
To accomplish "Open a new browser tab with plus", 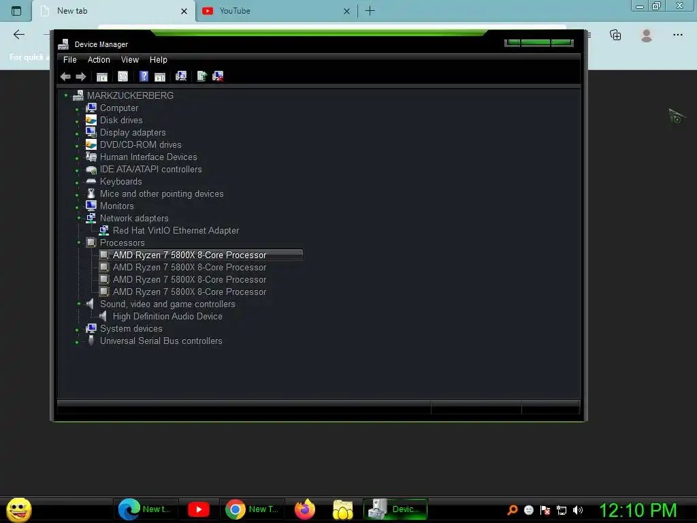I will (x=370, y=11).
